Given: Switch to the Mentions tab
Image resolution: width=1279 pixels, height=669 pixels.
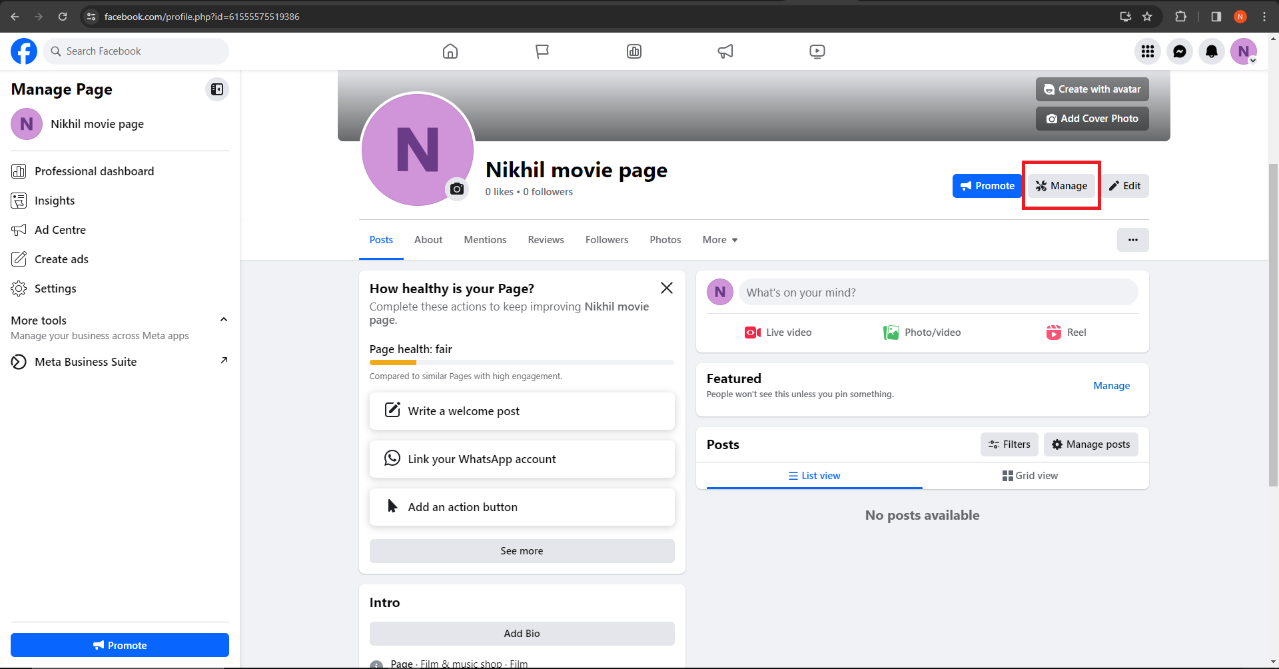Looking at the screenshot, I should coord(485,240).
